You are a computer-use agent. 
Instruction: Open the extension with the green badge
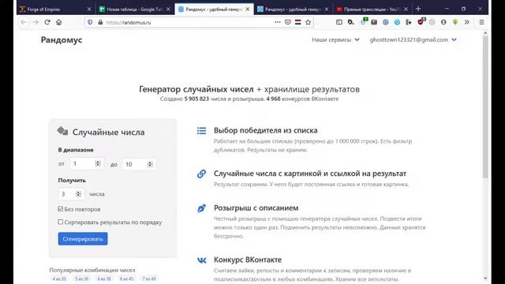[x=364, y=21]
